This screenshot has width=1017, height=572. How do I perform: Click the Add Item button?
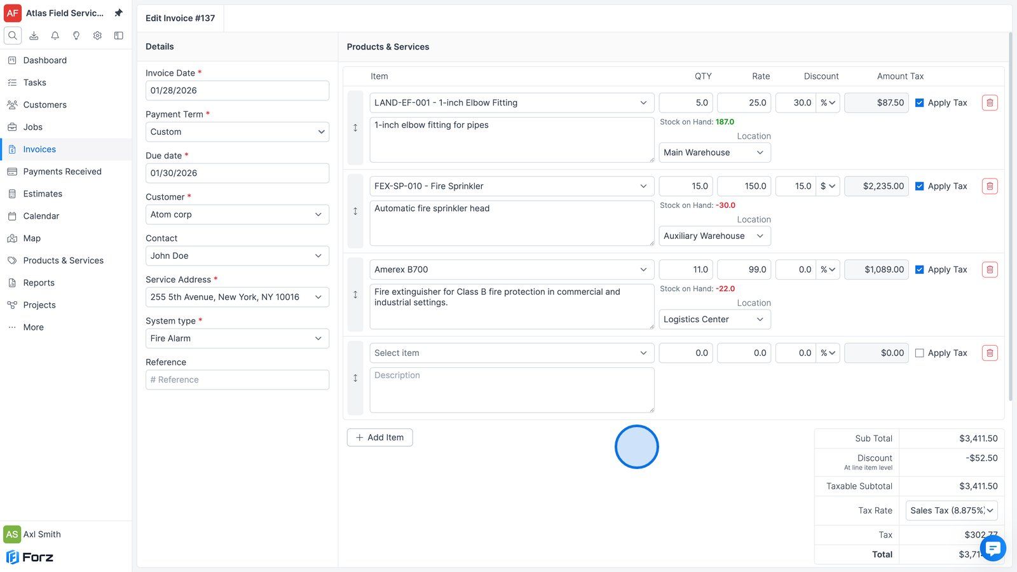379,437
